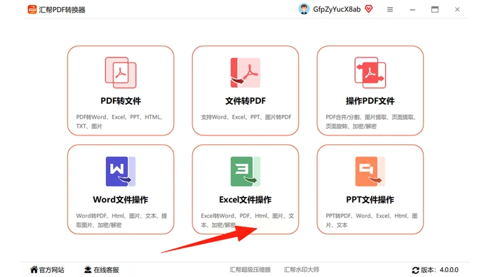Click the PDF转Word、Excel、PPT、HTML description
491x277 pixels.
(119, 121)
